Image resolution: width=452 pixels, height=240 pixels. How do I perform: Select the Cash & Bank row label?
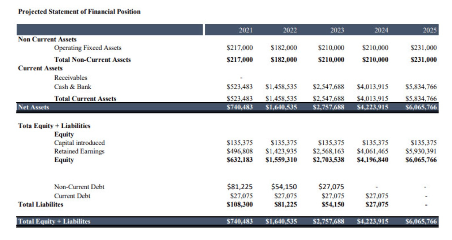(x=73, y=87)
